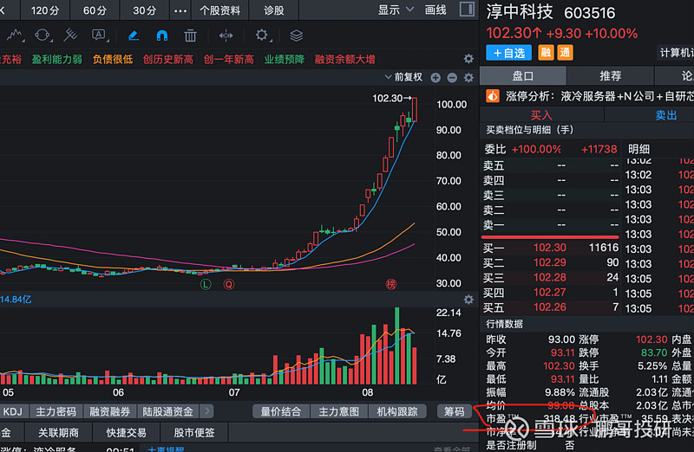The image size is (694, 452).
Task: Click the trash icon to delete drawings
Action: (x=190, y=36)
